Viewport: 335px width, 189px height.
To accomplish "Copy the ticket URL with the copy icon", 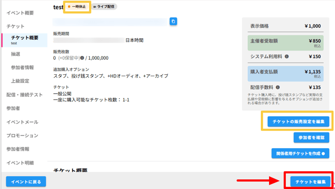I will coord(173,21).
